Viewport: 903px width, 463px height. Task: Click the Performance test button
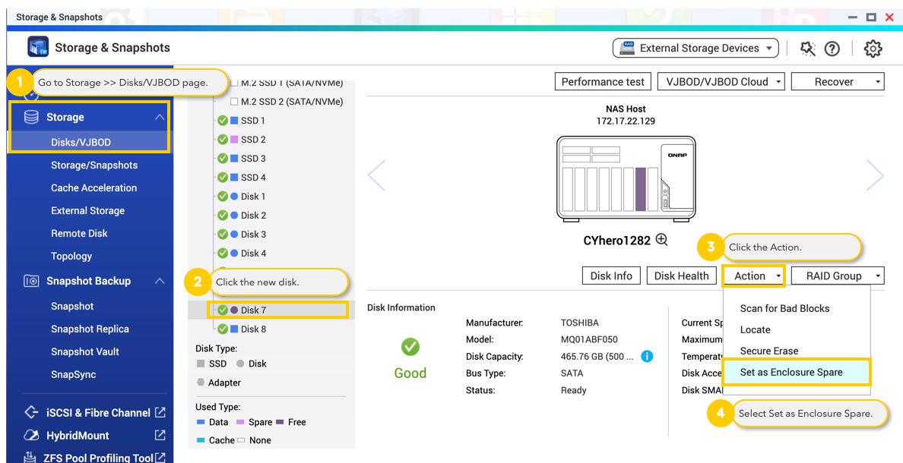(603, 82)
